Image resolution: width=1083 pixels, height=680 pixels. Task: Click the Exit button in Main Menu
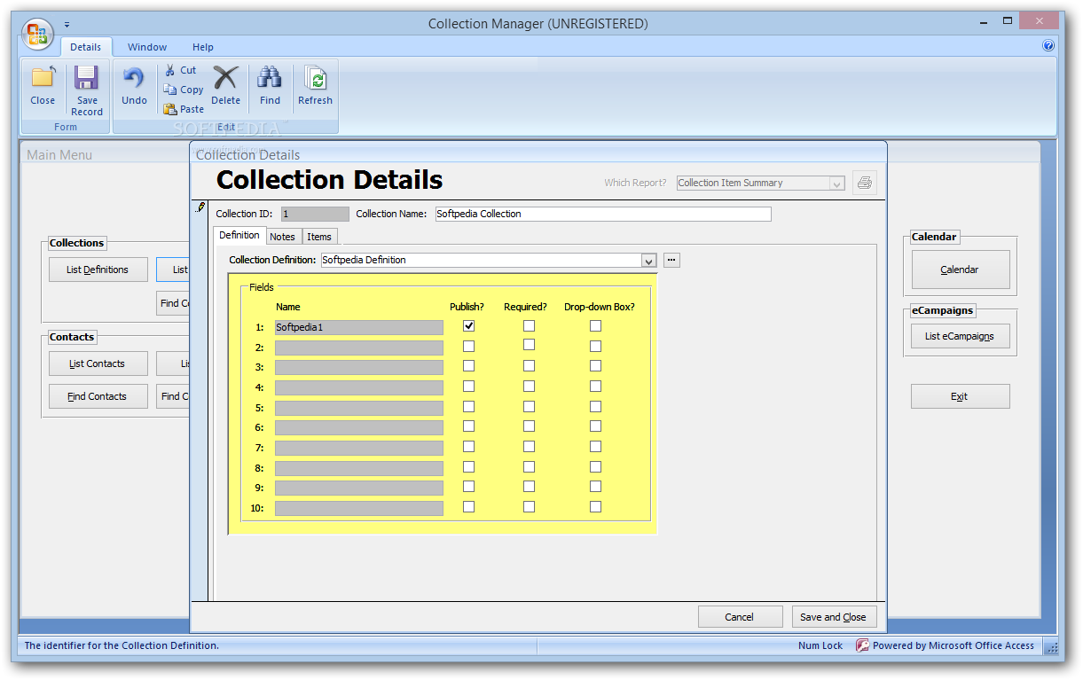[960, 396]
